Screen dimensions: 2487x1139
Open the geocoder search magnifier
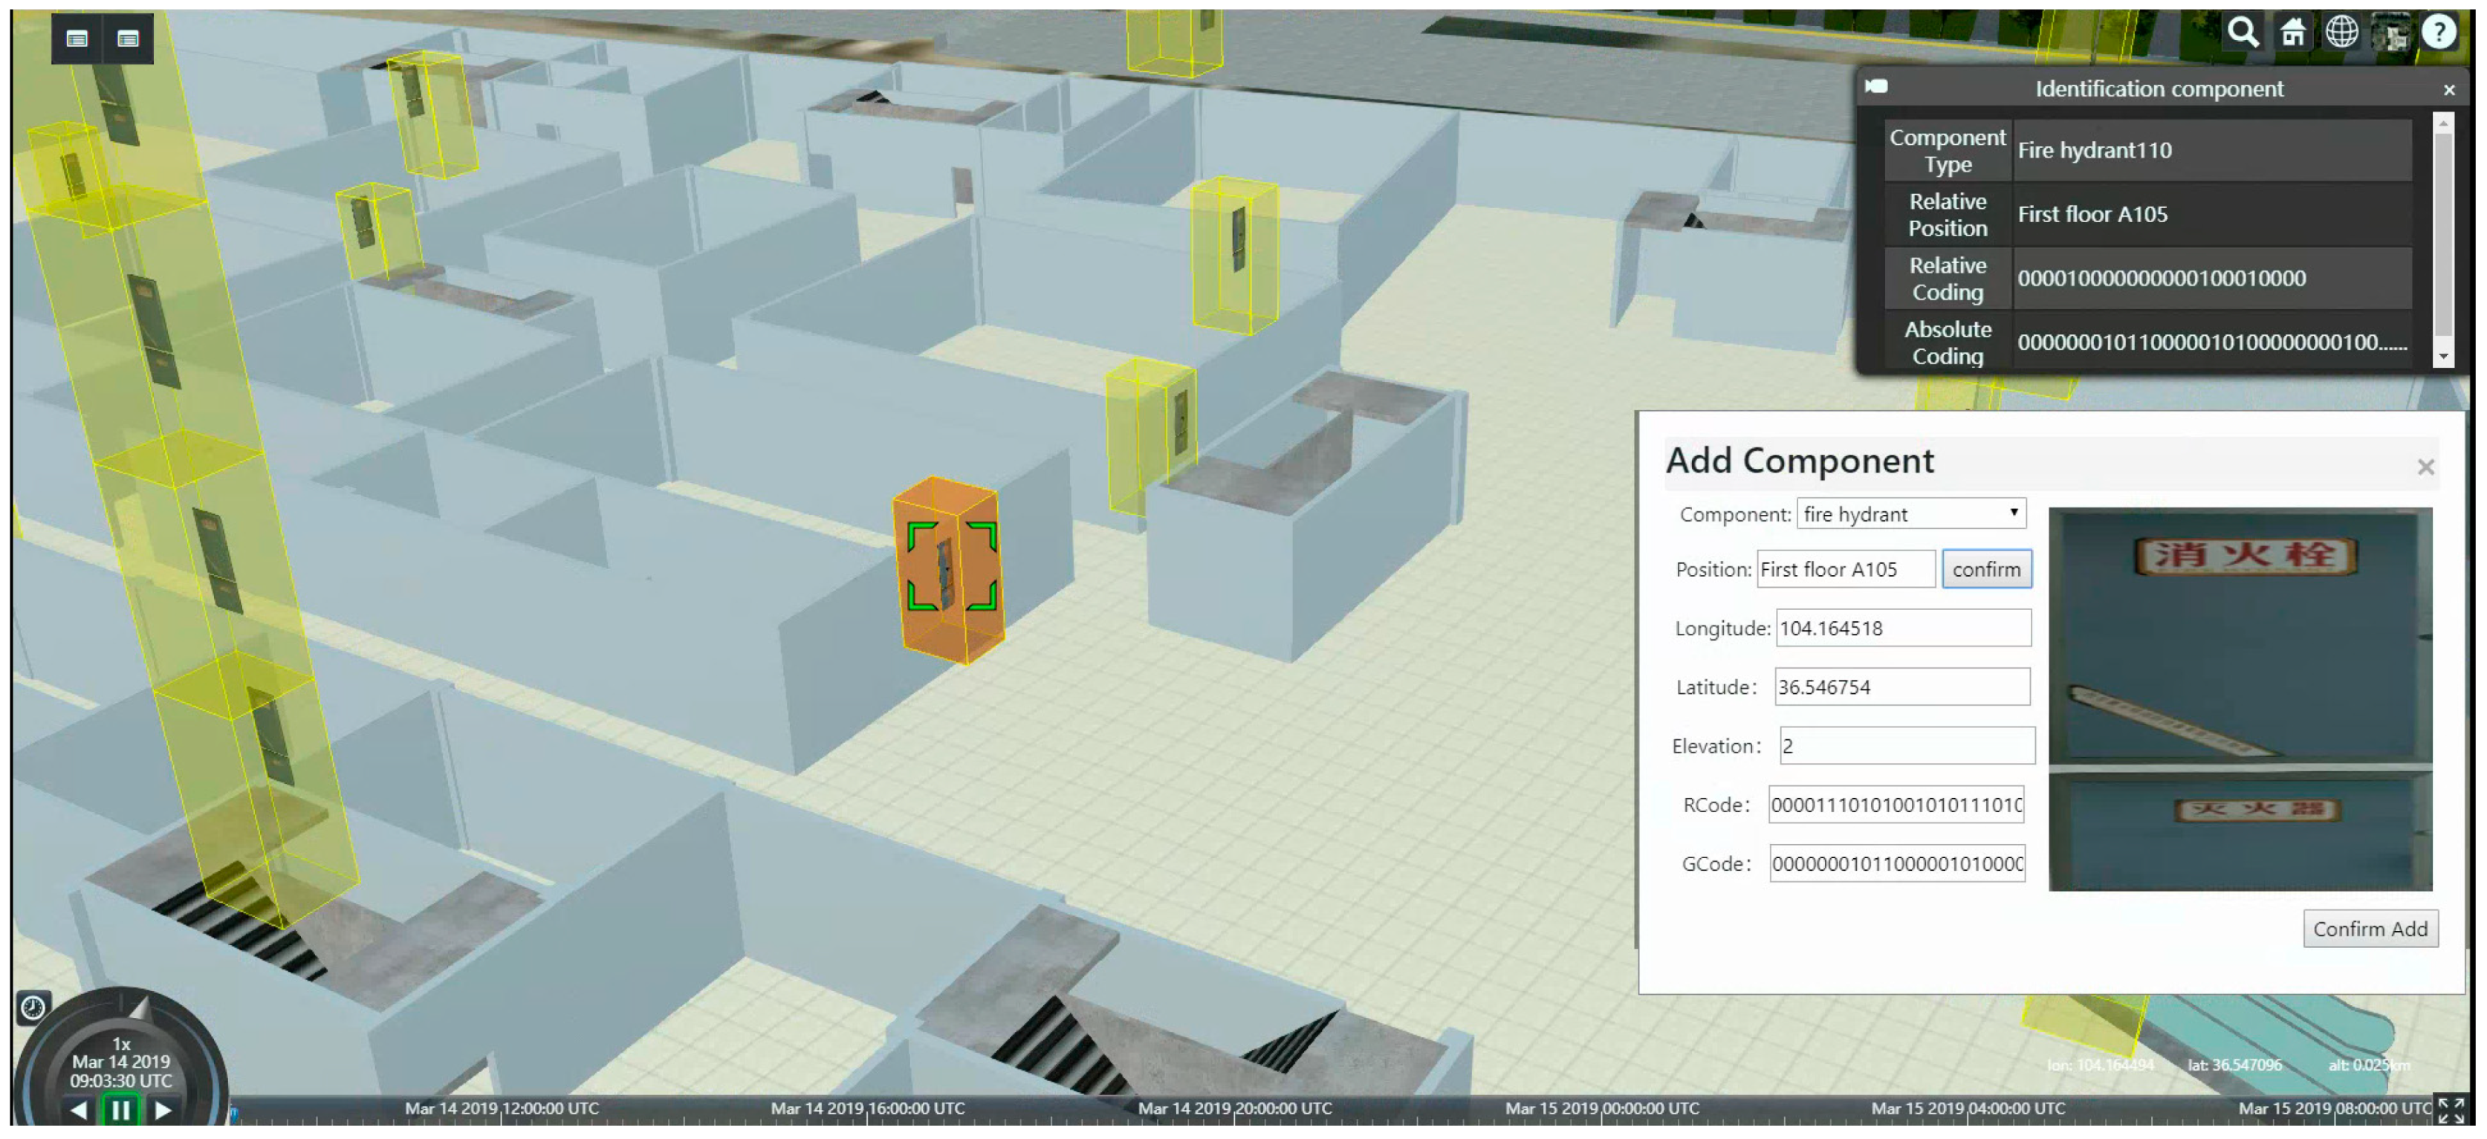pyautogui.click(x=2243, y=33)
